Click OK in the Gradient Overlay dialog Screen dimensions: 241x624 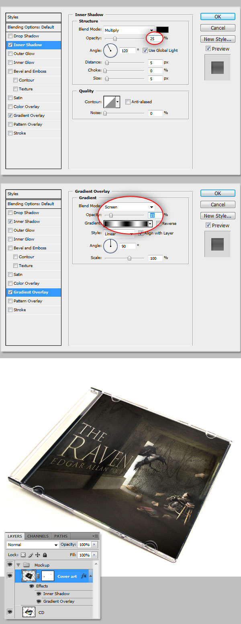[x=218, y=193]
